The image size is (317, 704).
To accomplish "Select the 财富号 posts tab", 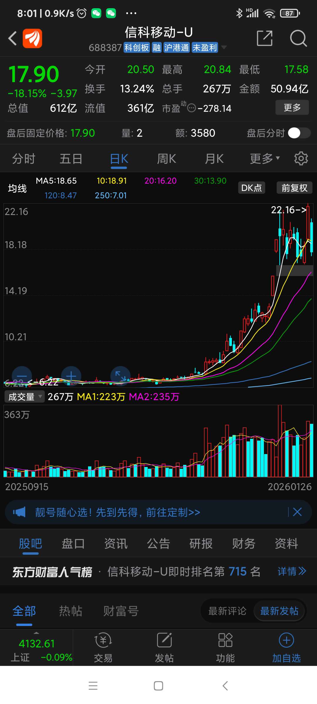I will click(121, 611).
